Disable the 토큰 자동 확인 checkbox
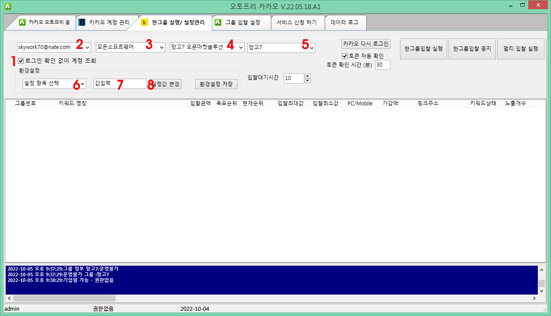551x316 pixels. 344,56
